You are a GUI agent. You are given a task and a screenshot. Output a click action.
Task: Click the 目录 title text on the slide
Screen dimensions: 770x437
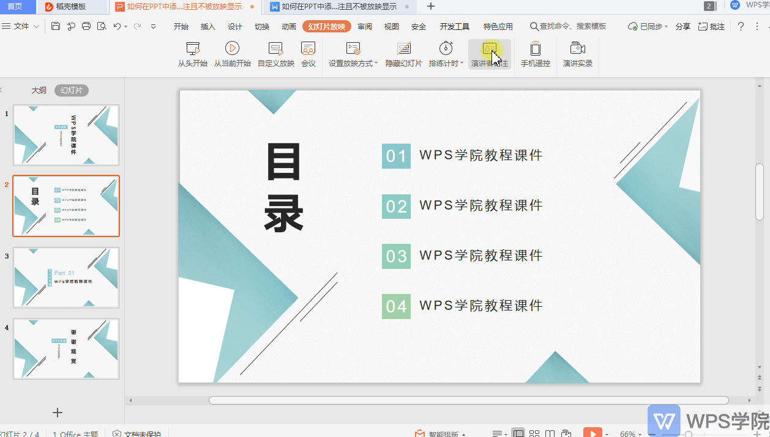pos(284,187)
